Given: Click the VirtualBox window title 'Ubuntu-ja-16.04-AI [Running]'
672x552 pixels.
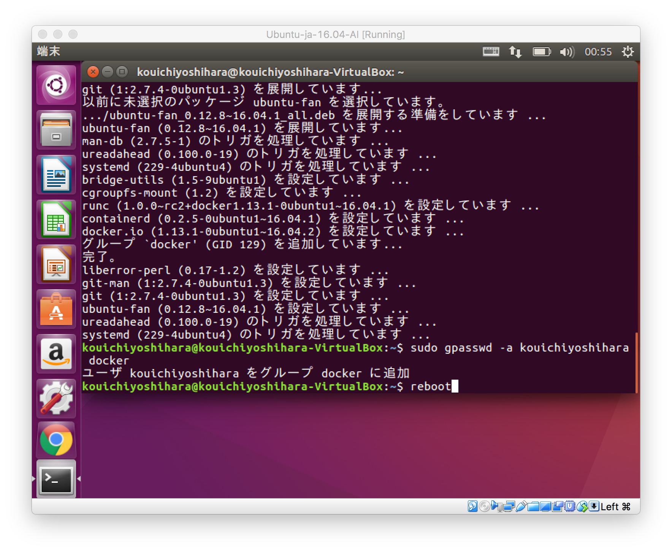Looking at the screenshot, I should tap(336, 35).
